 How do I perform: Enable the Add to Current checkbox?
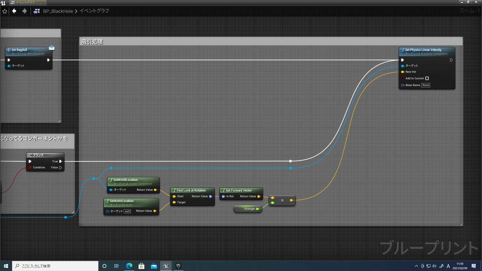(427, 78)
